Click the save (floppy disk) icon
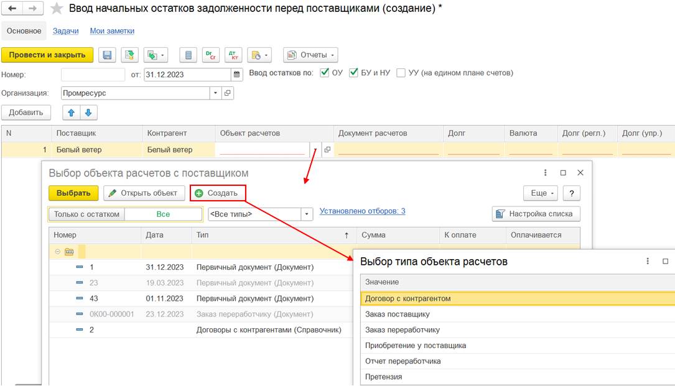The image size is (675, 386). (107, 55)
